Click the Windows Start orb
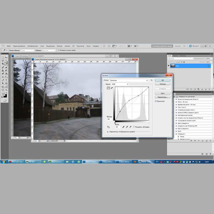Image resolution: width=214 pixels, height=214 pixels. [x=4, y=162]
